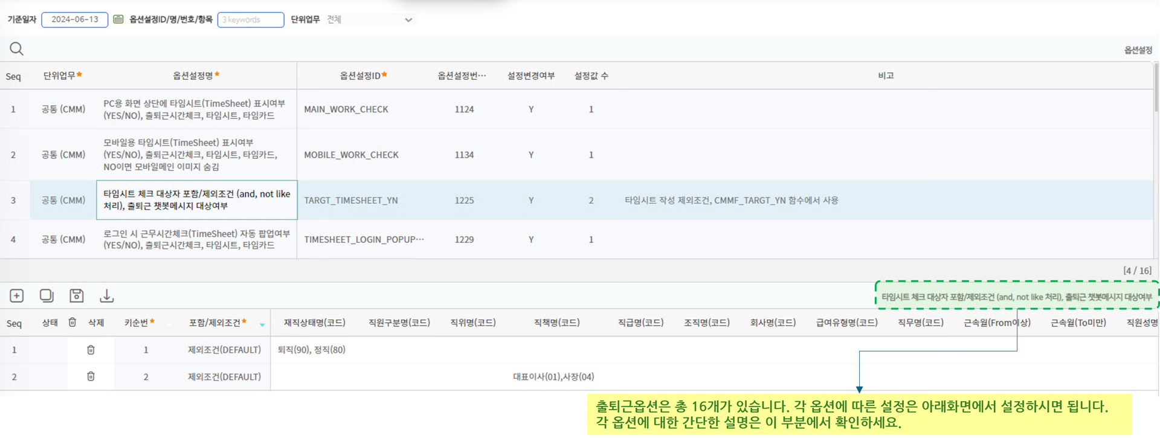Click the option name cell starting 'PC용 화면 상단에'

tap(196, 109)
